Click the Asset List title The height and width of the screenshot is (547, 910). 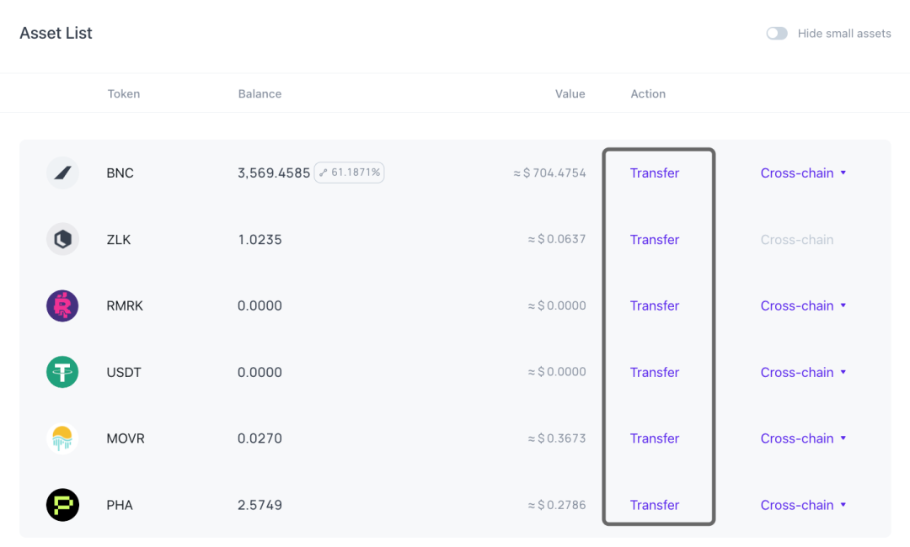[56, 33]
